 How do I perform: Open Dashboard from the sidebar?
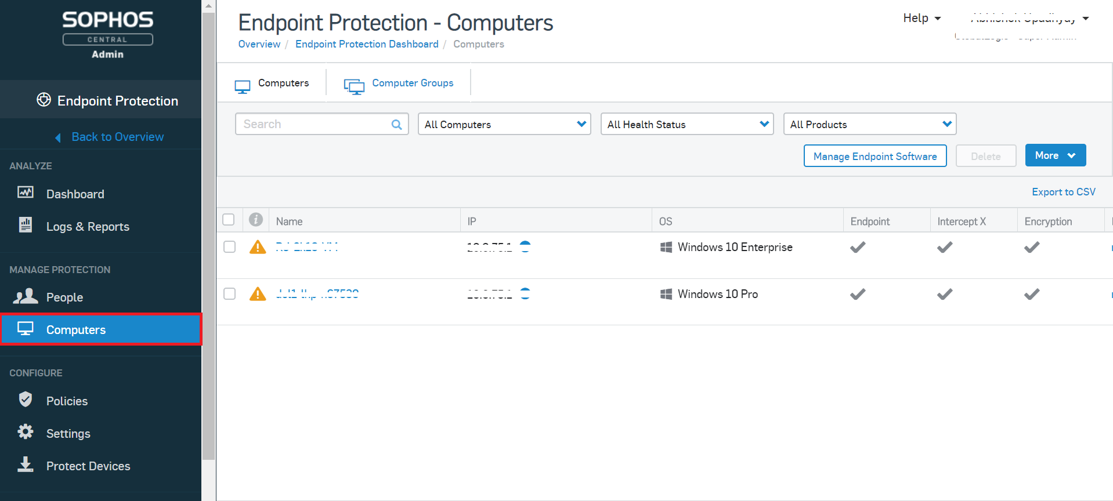pos(75,194)
